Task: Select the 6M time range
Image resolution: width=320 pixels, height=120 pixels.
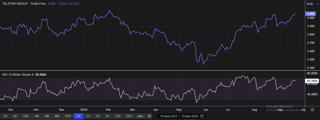Action: click(x=57, y=116)
